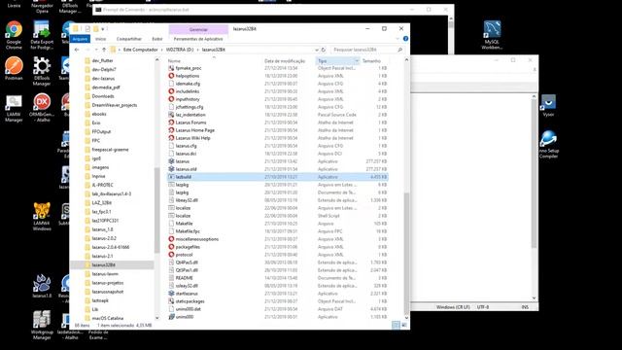
Task: Click Este Computador in the breadcrumb
Action: (x=140, y=50)
